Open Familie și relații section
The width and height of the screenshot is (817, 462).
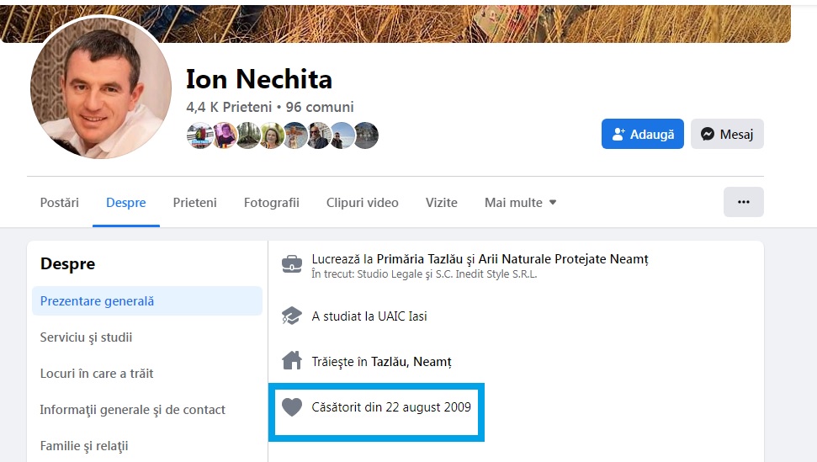pyautogui.click(x=84, y=446)
